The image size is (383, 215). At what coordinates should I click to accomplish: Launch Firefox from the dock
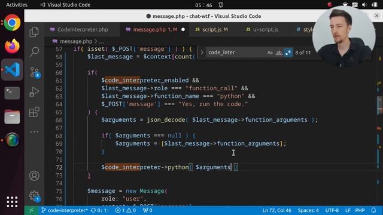tap(12, 46)
